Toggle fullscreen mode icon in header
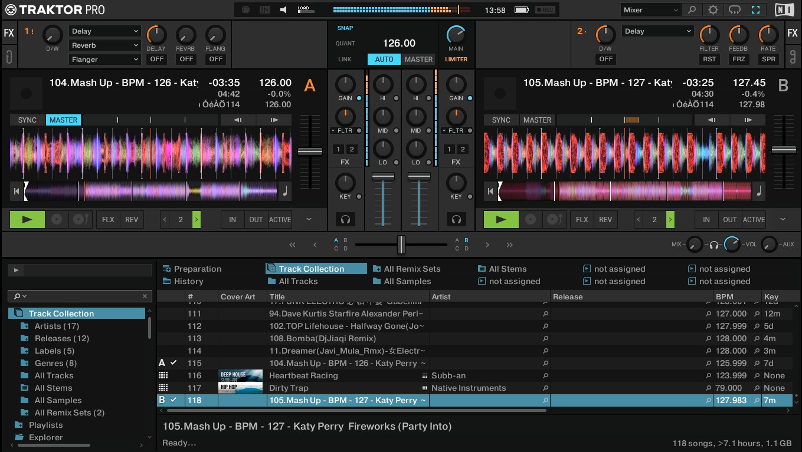The width and height of the screenshot is (802, 452). pyautogui.click(x=755, y=10)
